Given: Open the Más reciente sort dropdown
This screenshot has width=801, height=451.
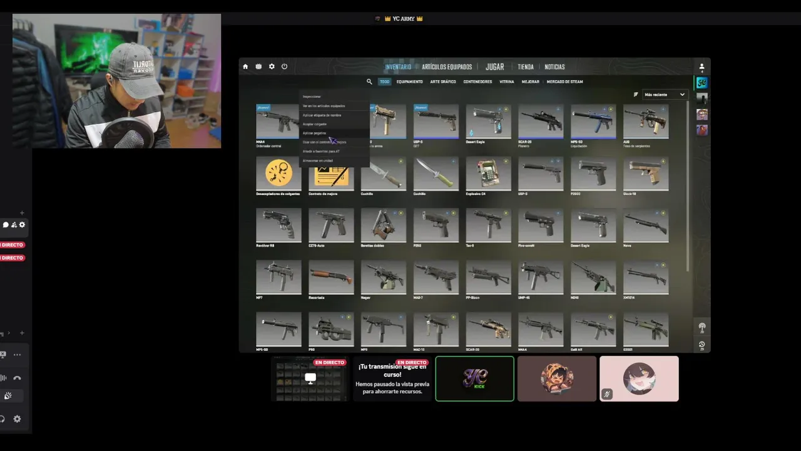Looking at the screenshot, I should [665, 95].
